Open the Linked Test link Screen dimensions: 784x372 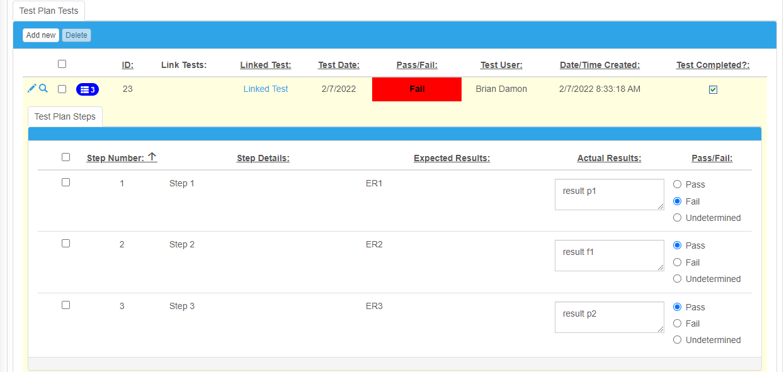point(265,89)
